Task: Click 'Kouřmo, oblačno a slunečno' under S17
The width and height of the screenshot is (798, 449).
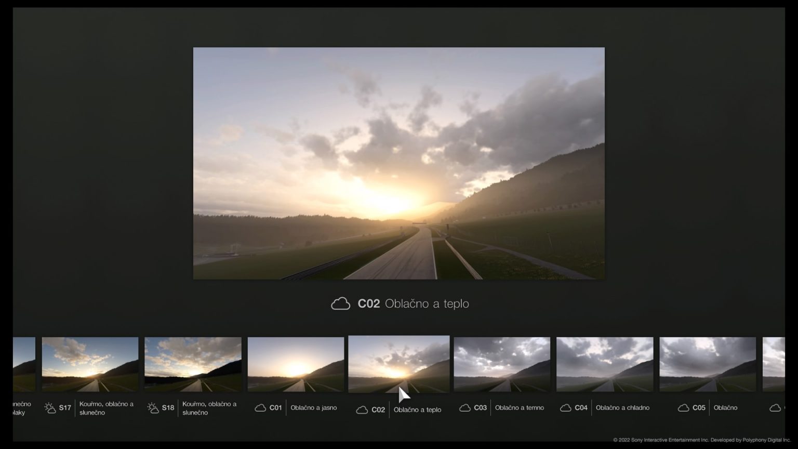Action: (x=107, y=408)
